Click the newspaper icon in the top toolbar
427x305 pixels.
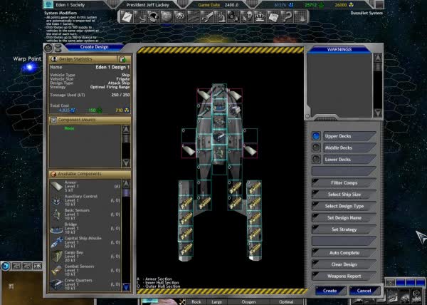click(x=273, y=16)
